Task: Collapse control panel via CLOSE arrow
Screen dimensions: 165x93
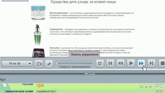Action: (90, 74)
